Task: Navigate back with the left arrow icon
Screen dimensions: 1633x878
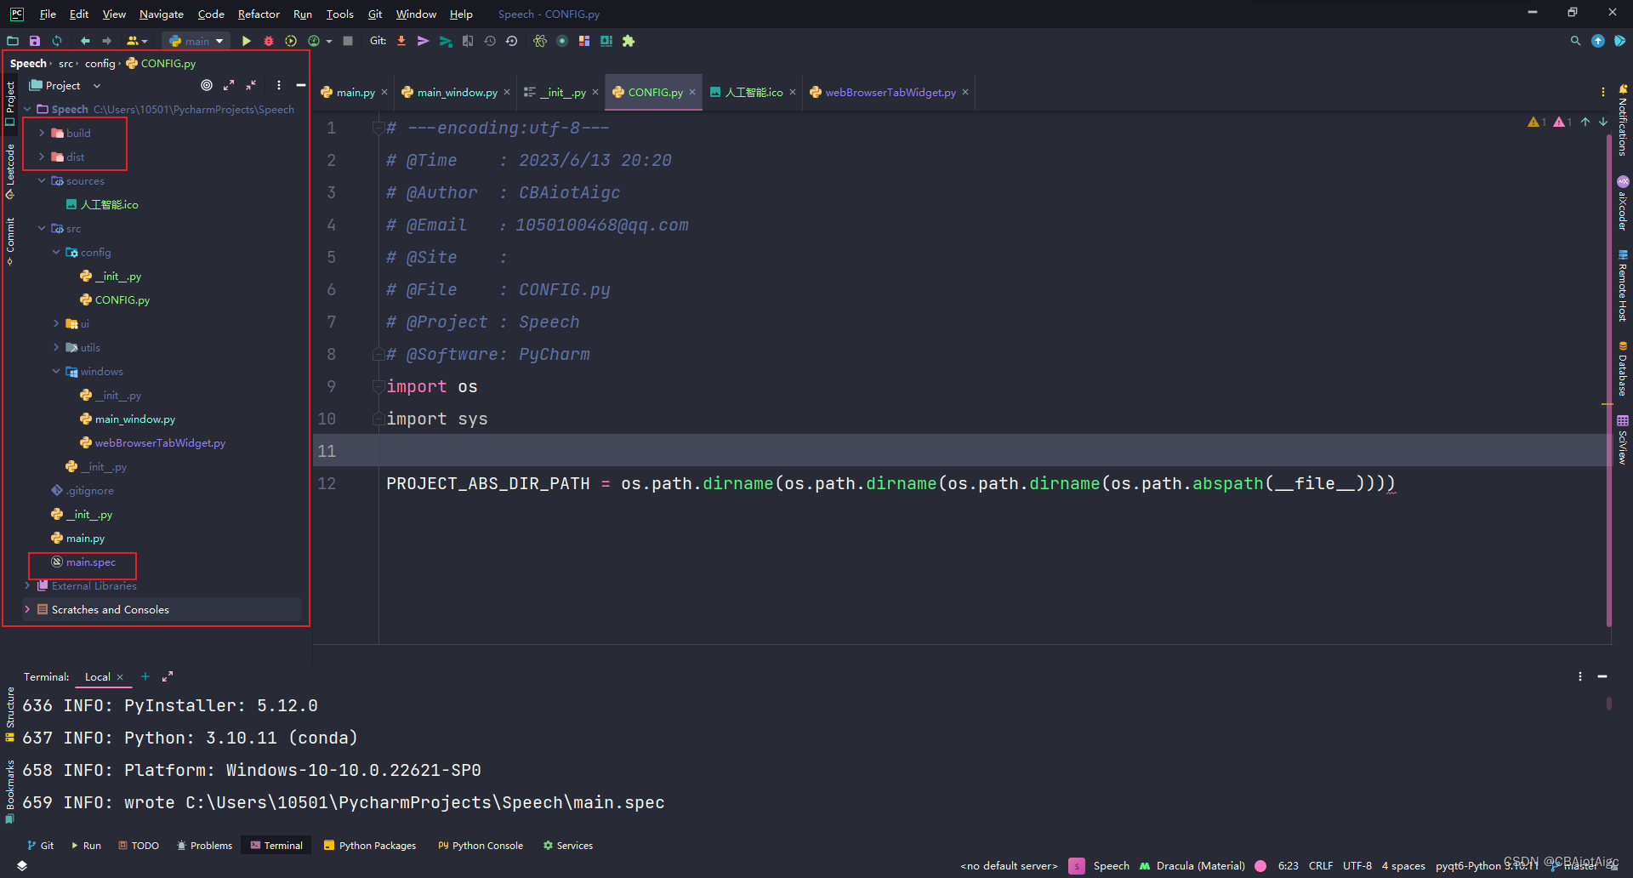Action: pyautogui.click(x=85, y=41)
